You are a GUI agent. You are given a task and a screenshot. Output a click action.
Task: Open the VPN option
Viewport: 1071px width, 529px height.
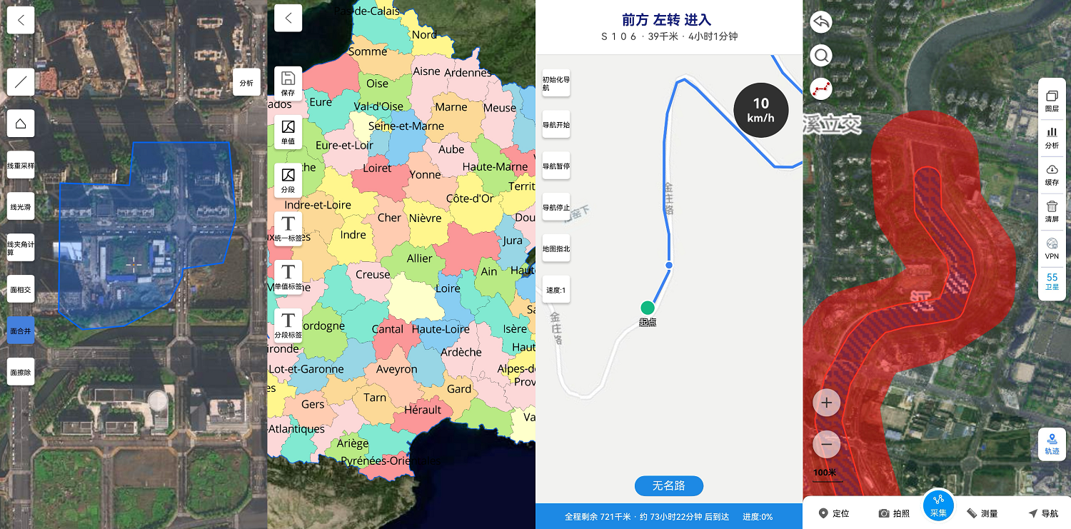click(1052, 249)
